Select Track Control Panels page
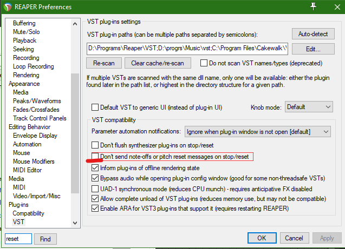 [x=40, y=118]
